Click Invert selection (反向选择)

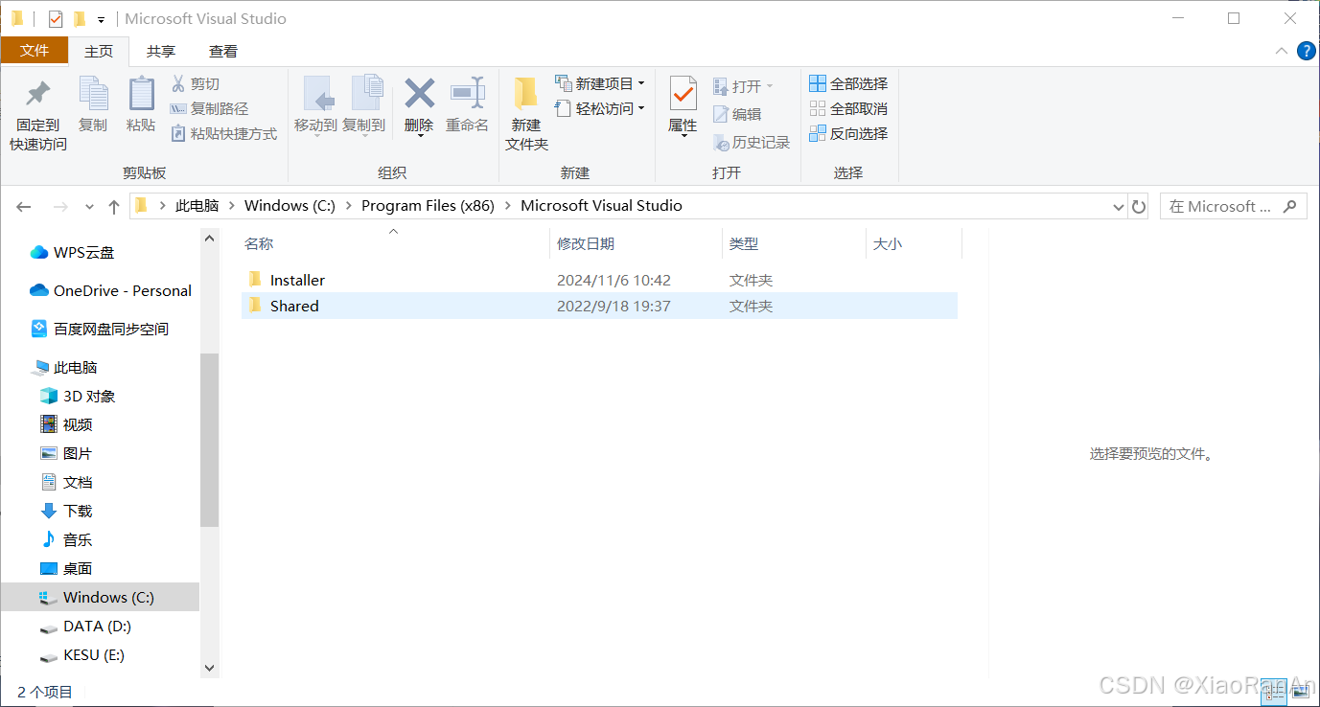tap(848, 133)
